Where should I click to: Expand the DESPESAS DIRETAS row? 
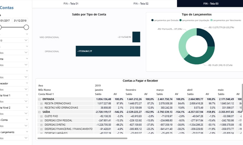42,125
